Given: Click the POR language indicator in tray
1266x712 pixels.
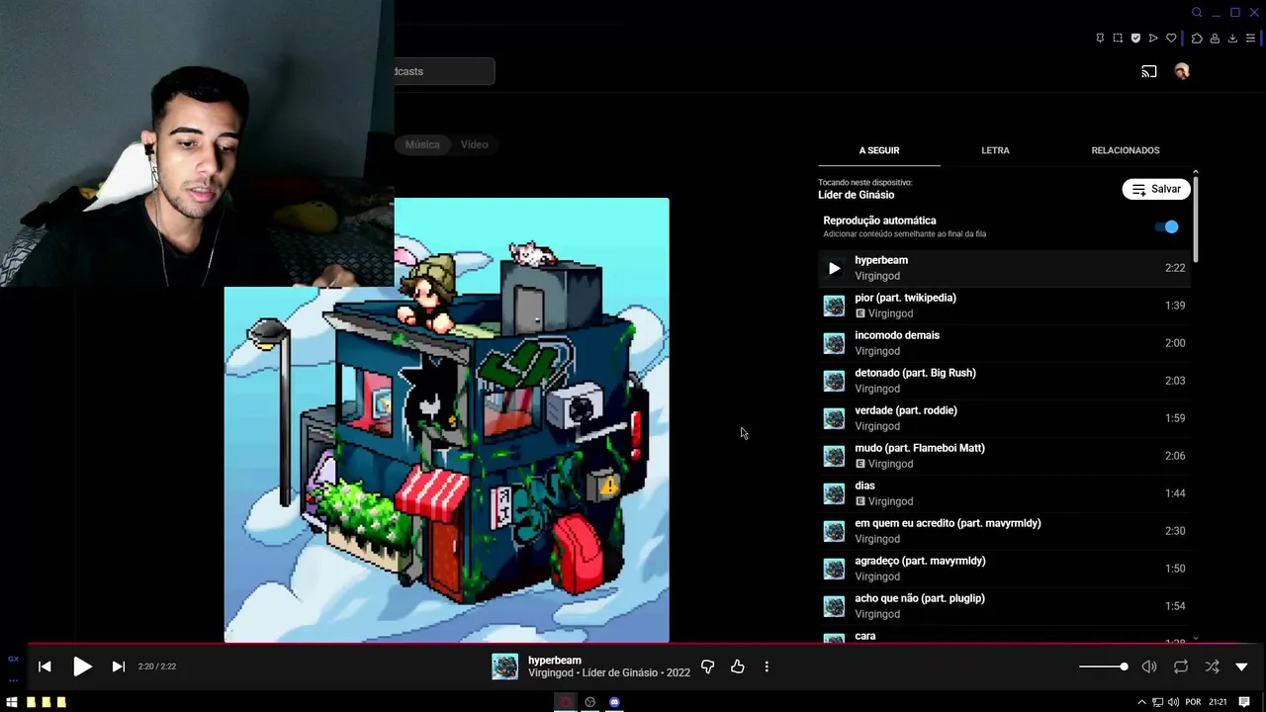Looking at the screenshot, I should pyautogui.click(x=1193, y=702).
